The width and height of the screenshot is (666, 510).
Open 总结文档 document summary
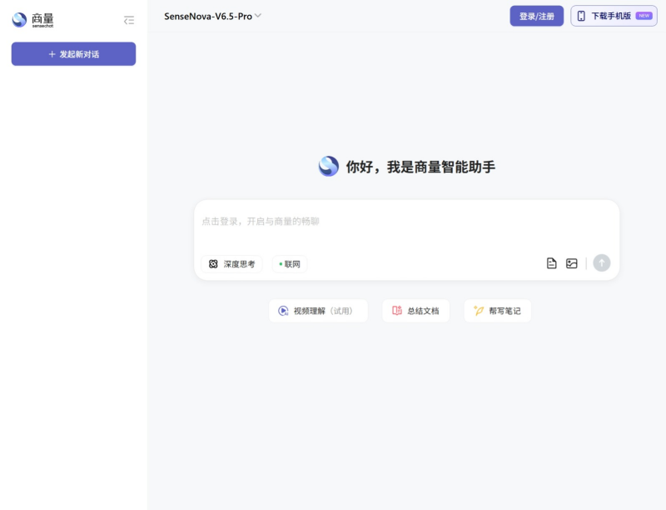tap(415, 310)
